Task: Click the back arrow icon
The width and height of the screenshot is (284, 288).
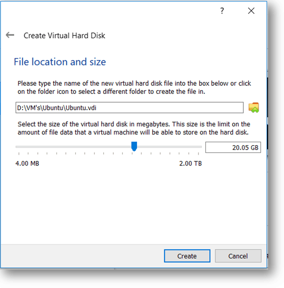Action: (x=10, y=35)
